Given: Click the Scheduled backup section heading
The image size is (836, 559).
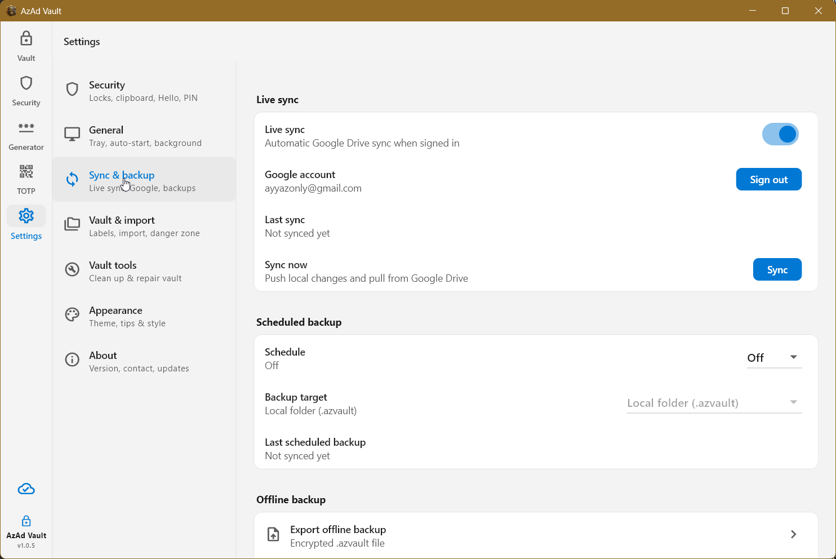Looking at the screenshot, I should coord(299,322).
